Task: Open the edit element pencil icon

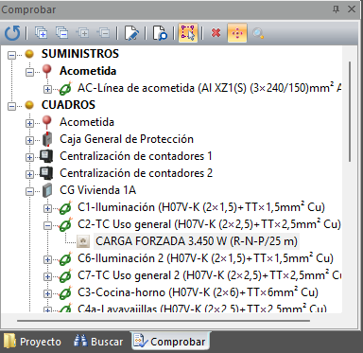Action: [x=131, y=33]
